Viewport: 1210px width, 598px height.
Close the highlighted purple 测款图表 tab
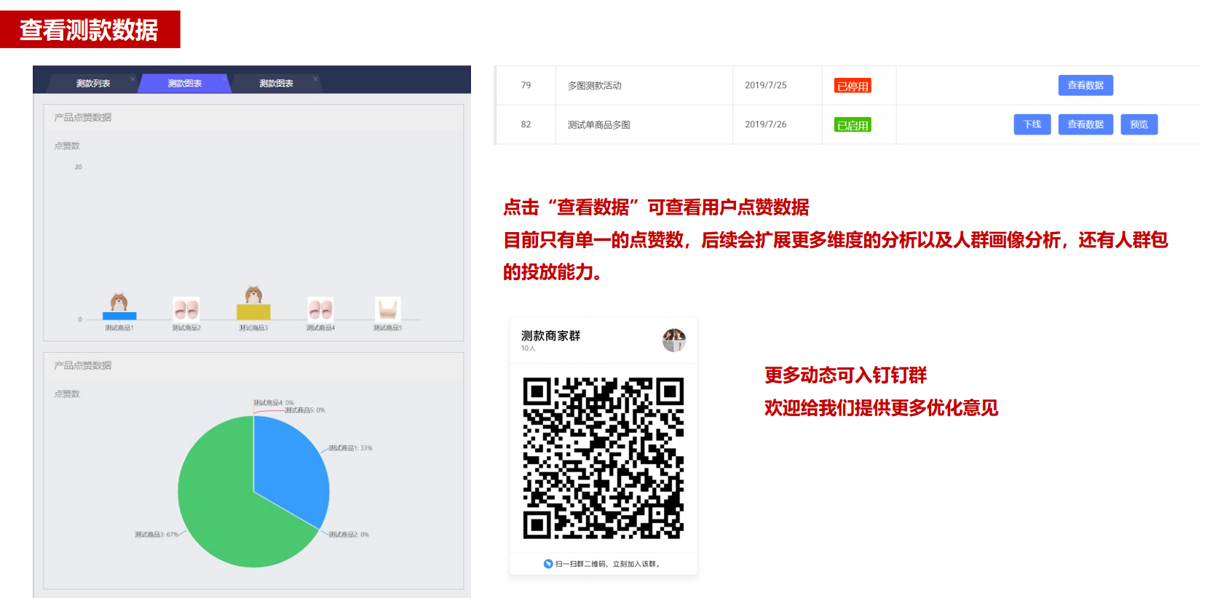[x=224, y=79]
